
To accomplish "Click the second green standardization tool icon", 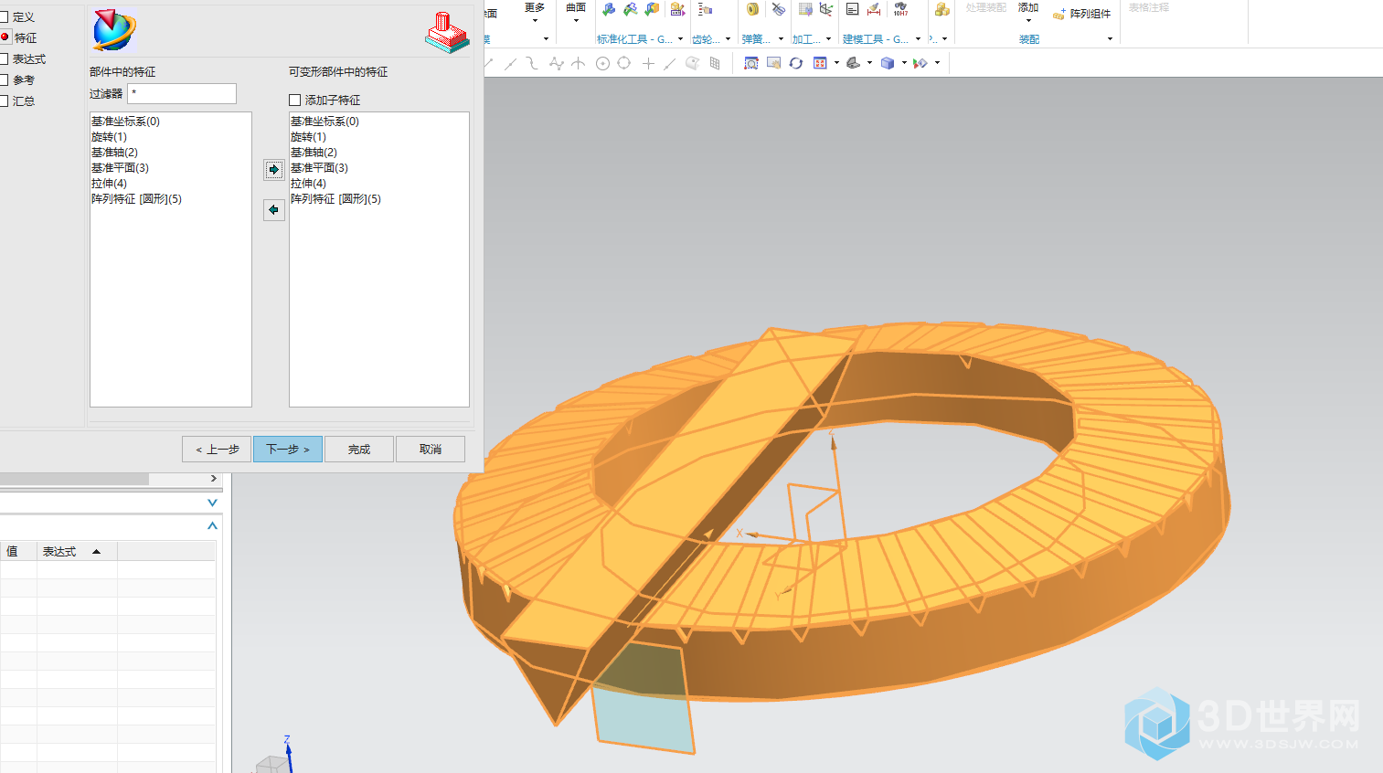I will [x=631, y=9].
